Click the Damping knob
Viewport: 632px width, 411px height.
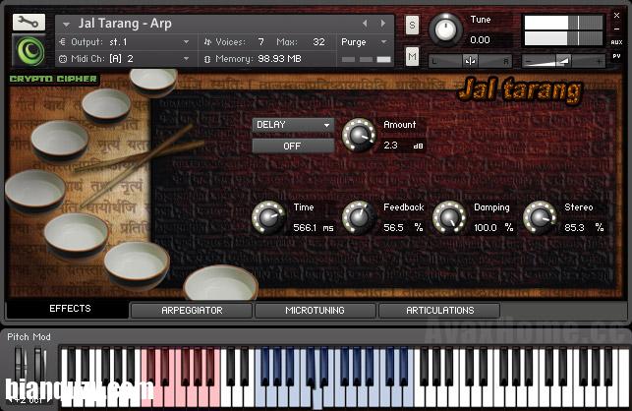point(449,217)
